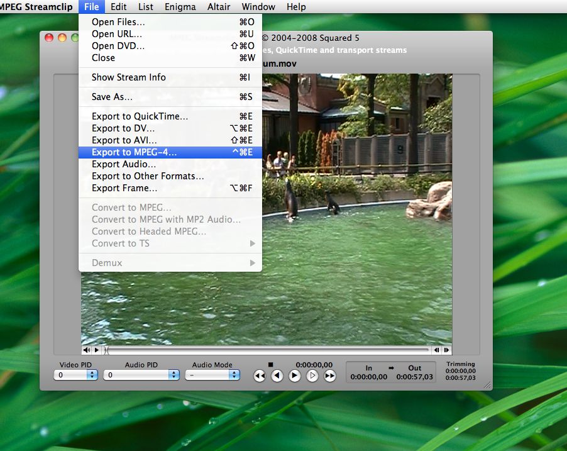Viewport: 567px width, 451px height.
Task: Click Convert to Headed MPEG…
Action: click(170, 231)
